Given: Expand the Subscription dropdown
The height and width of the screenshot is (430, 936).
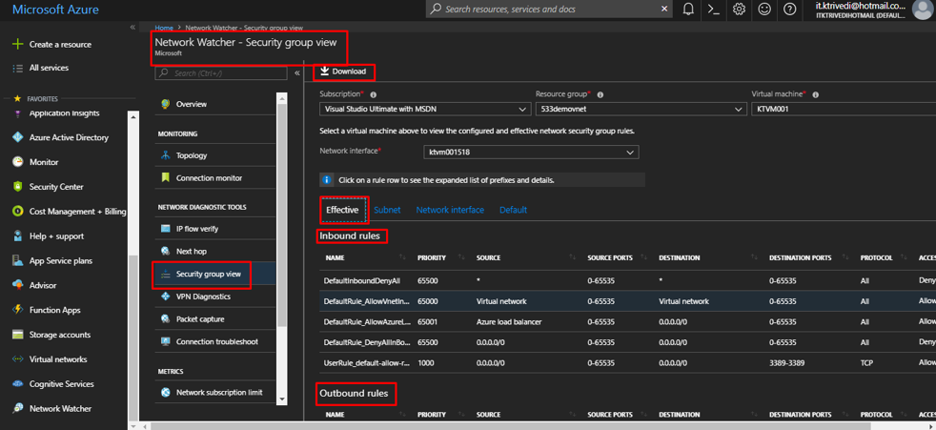Looking at the screenshot, I should (424, 110).
